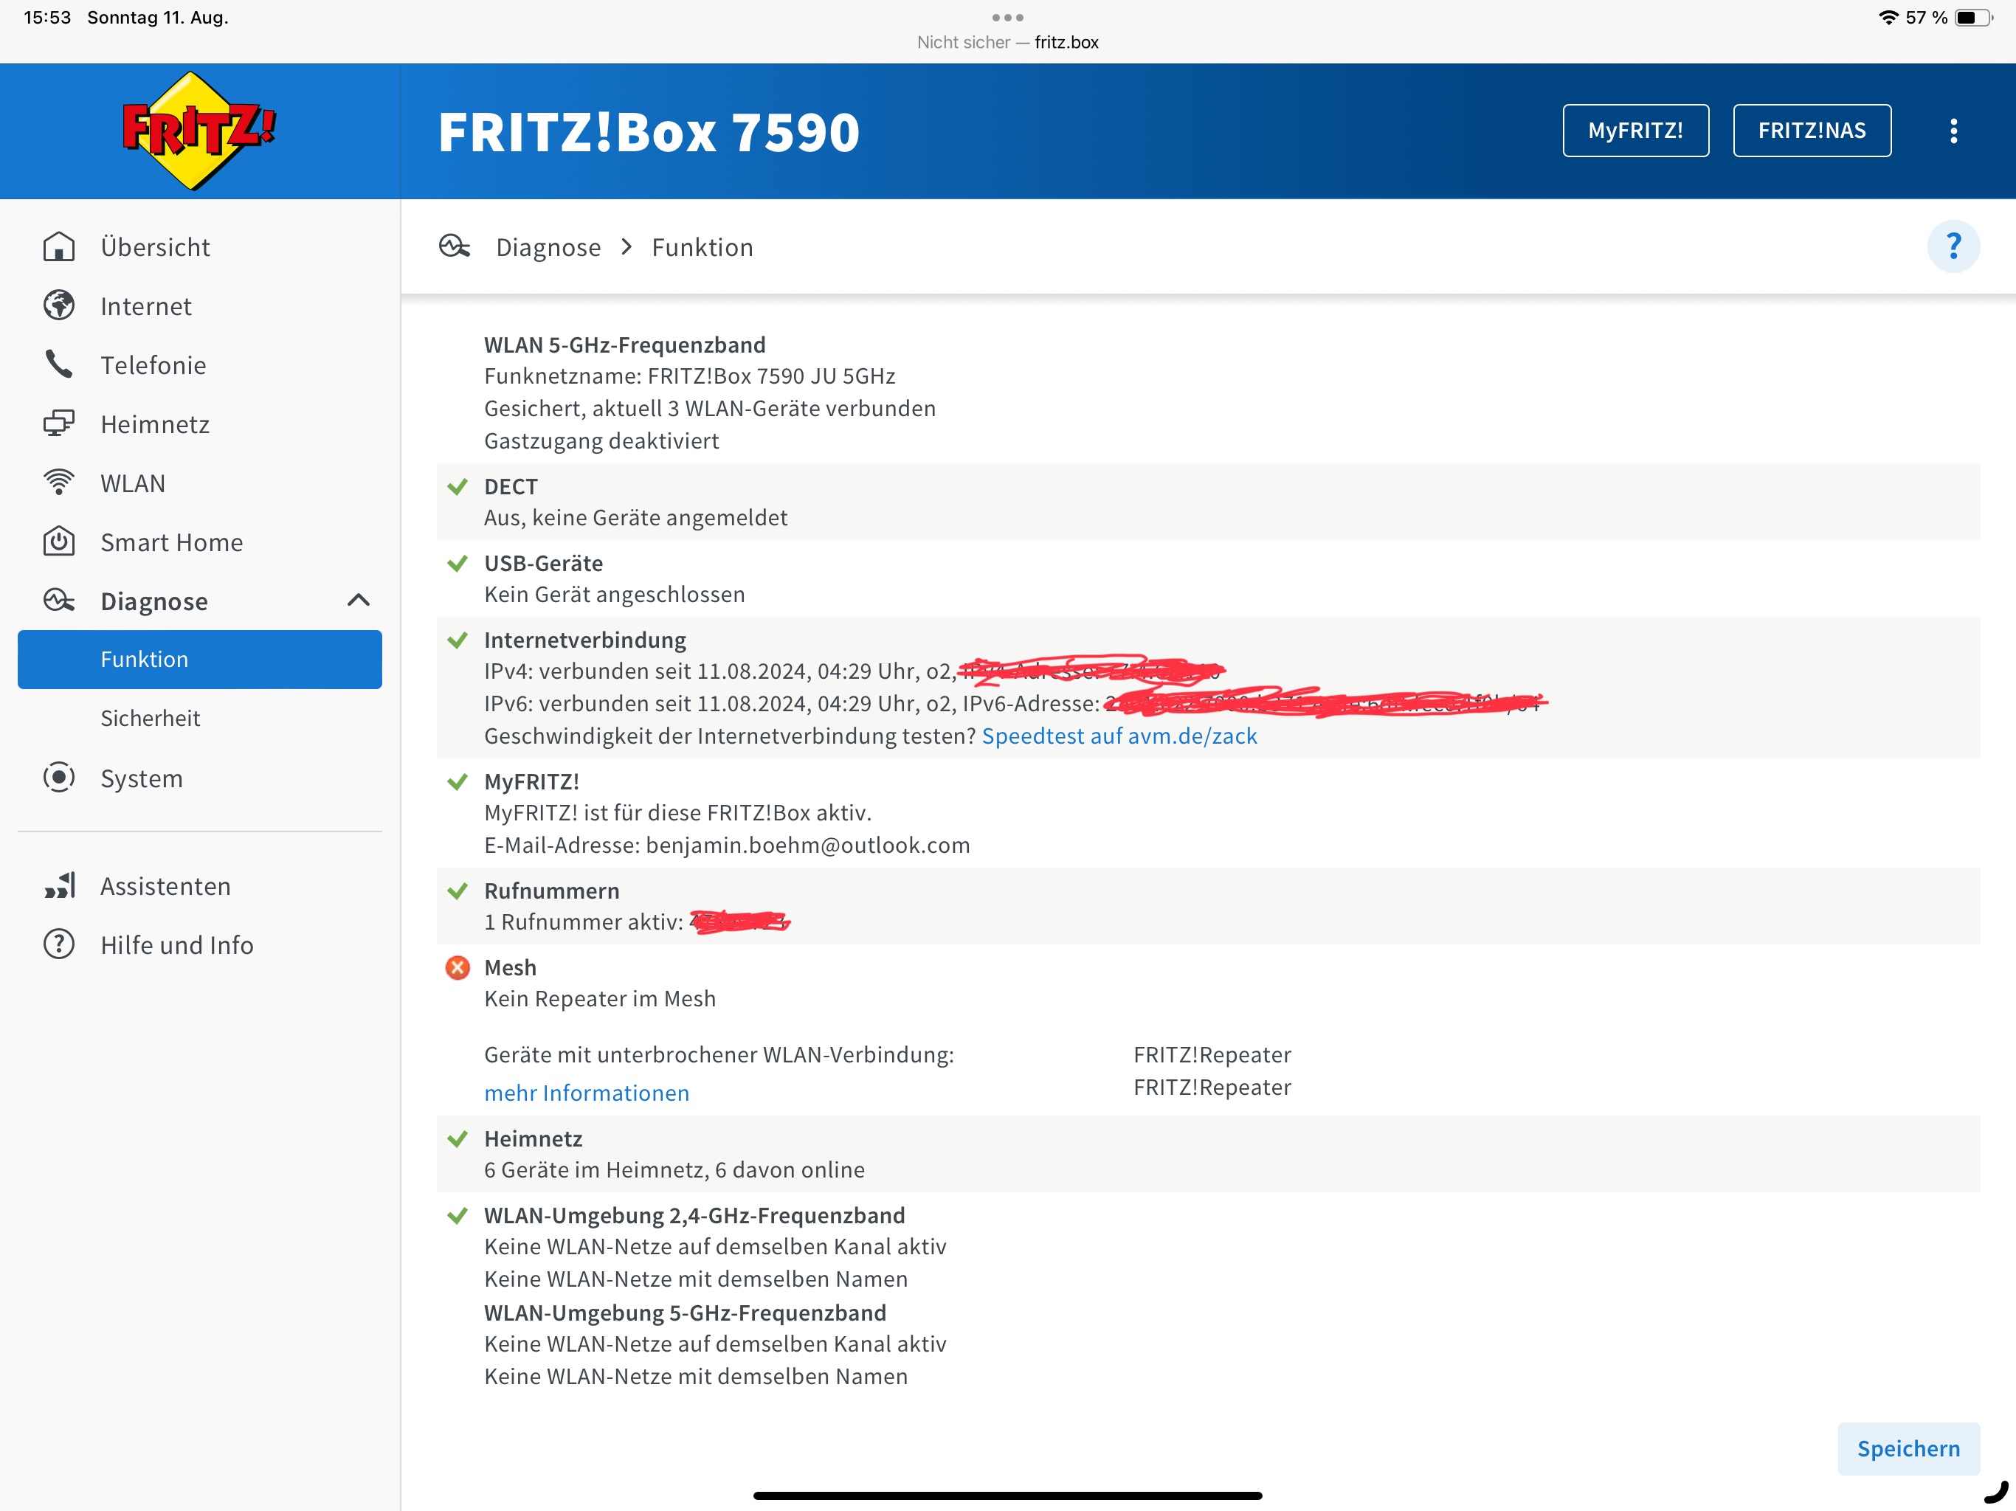Viewport: 2016px width, 1511px height.
Task: Open the System menu section
Action: pos(141,778)
